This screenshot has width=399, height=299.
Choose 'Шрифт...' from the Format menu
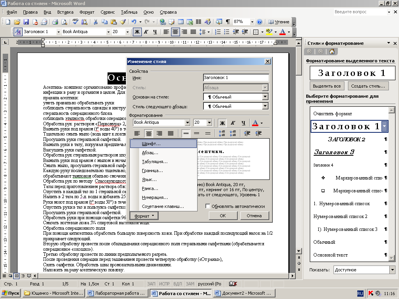(164, 144)
